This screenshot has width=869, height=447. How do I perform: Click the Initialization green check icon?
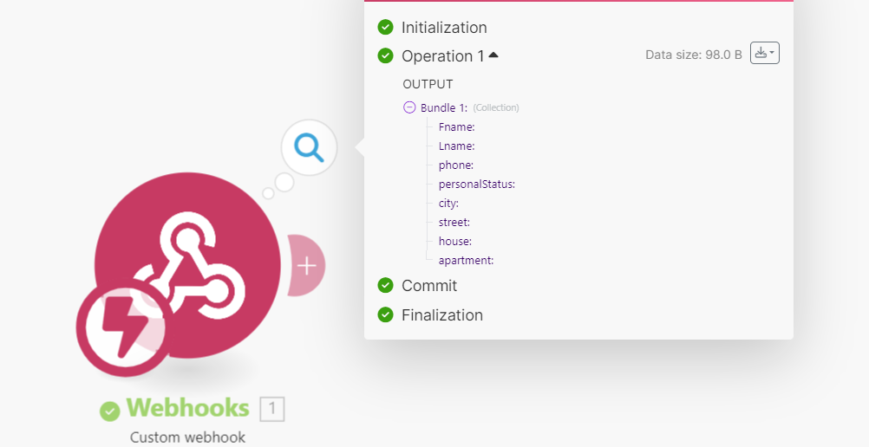click(385, 27)
